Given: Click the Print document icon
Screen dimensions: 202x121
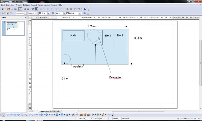Looking at the screenshot, I should coord(28,9).
